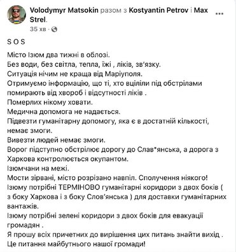The width and height of the screenshot is (236, 252).
Task: Click the line starting 'Я прошу всіх причетних'
Action: [115, 235]
